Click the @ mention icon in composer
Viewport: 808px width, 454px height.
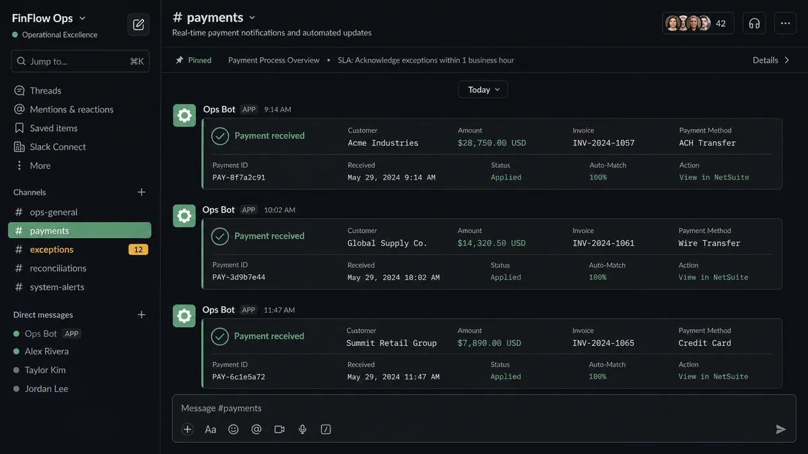tap(257, 429)
